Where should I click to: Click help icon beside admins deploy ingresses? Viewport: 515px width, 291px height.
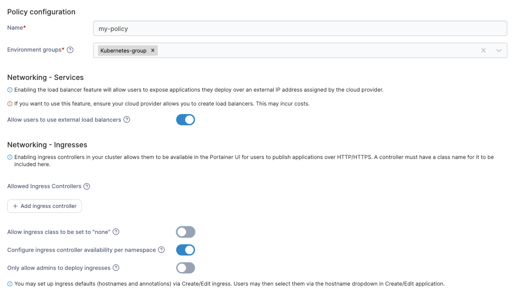click(116, 268)
